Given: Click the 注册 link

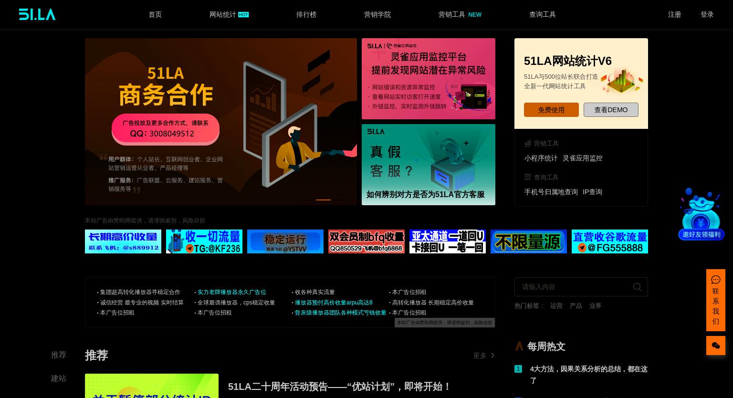Looking at the screenshot, I should coord(674,14).
